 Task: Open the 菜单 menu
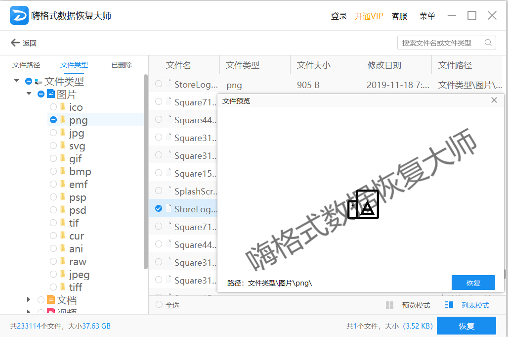point(427,16)
